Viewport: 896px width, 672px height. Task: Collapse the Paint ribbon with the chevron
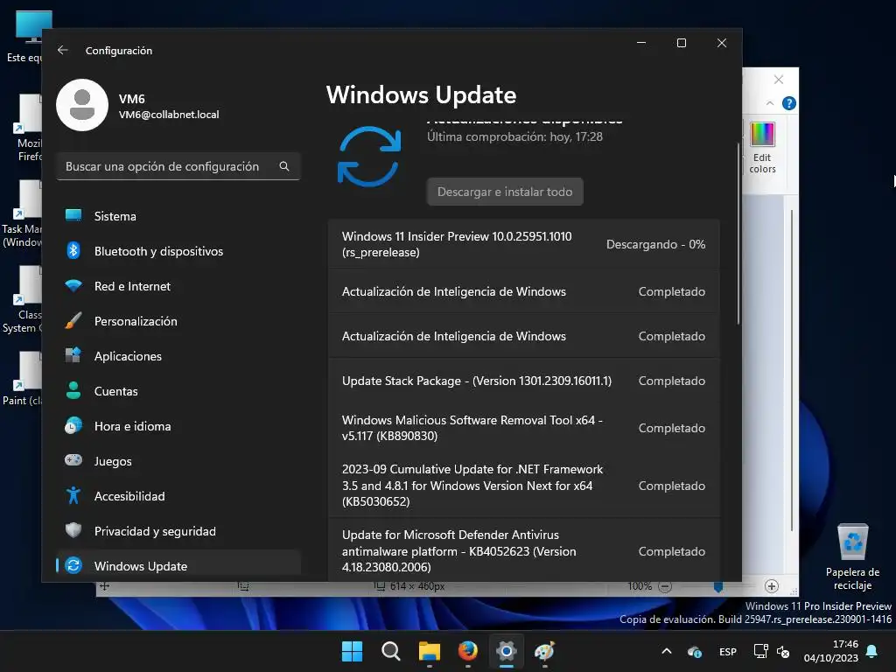pyautogui.click(x=770, y=103)
